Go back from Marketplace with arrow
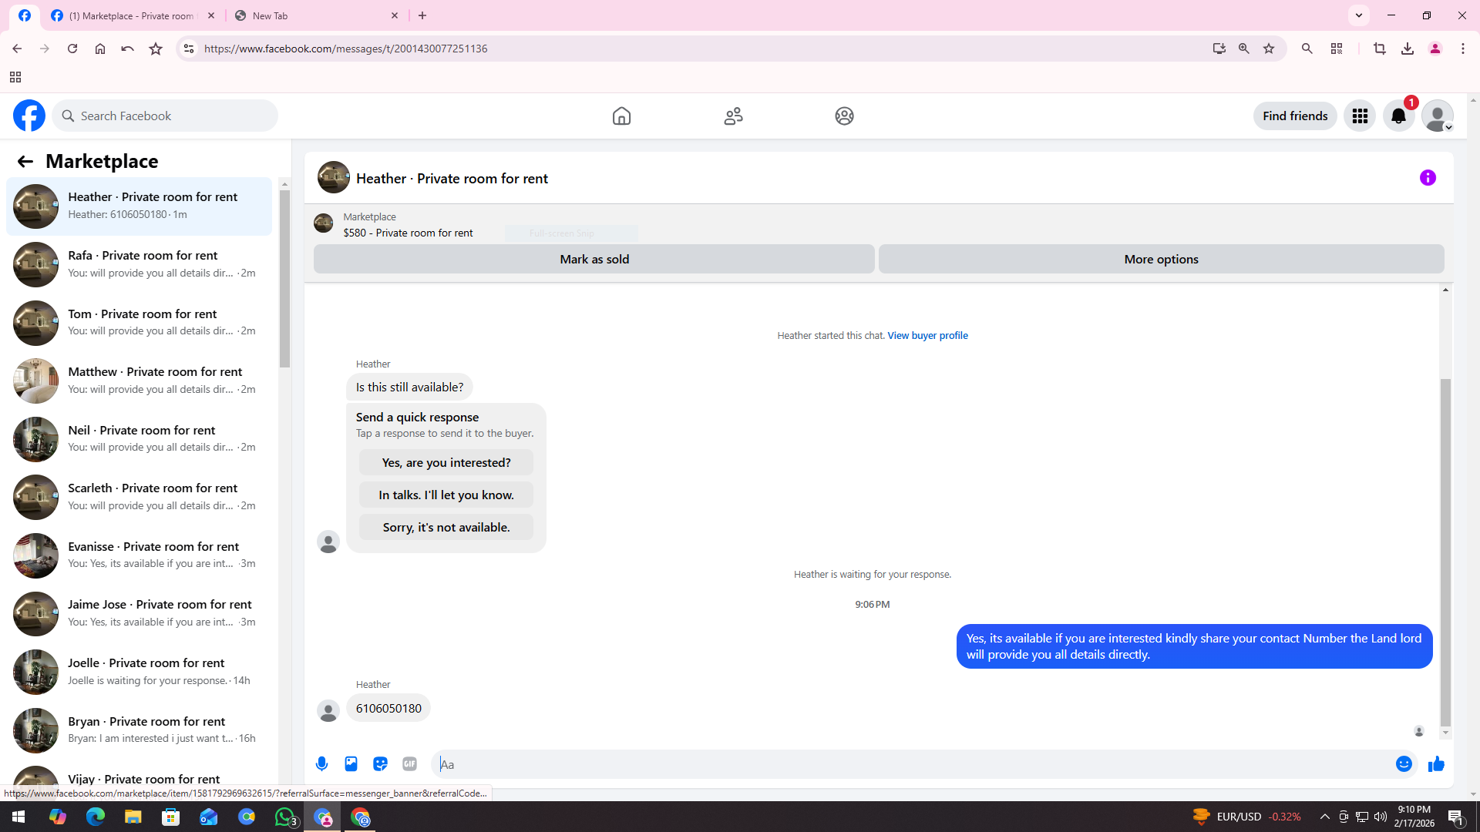Viewport: 1480px width, 832px height. 25,161
